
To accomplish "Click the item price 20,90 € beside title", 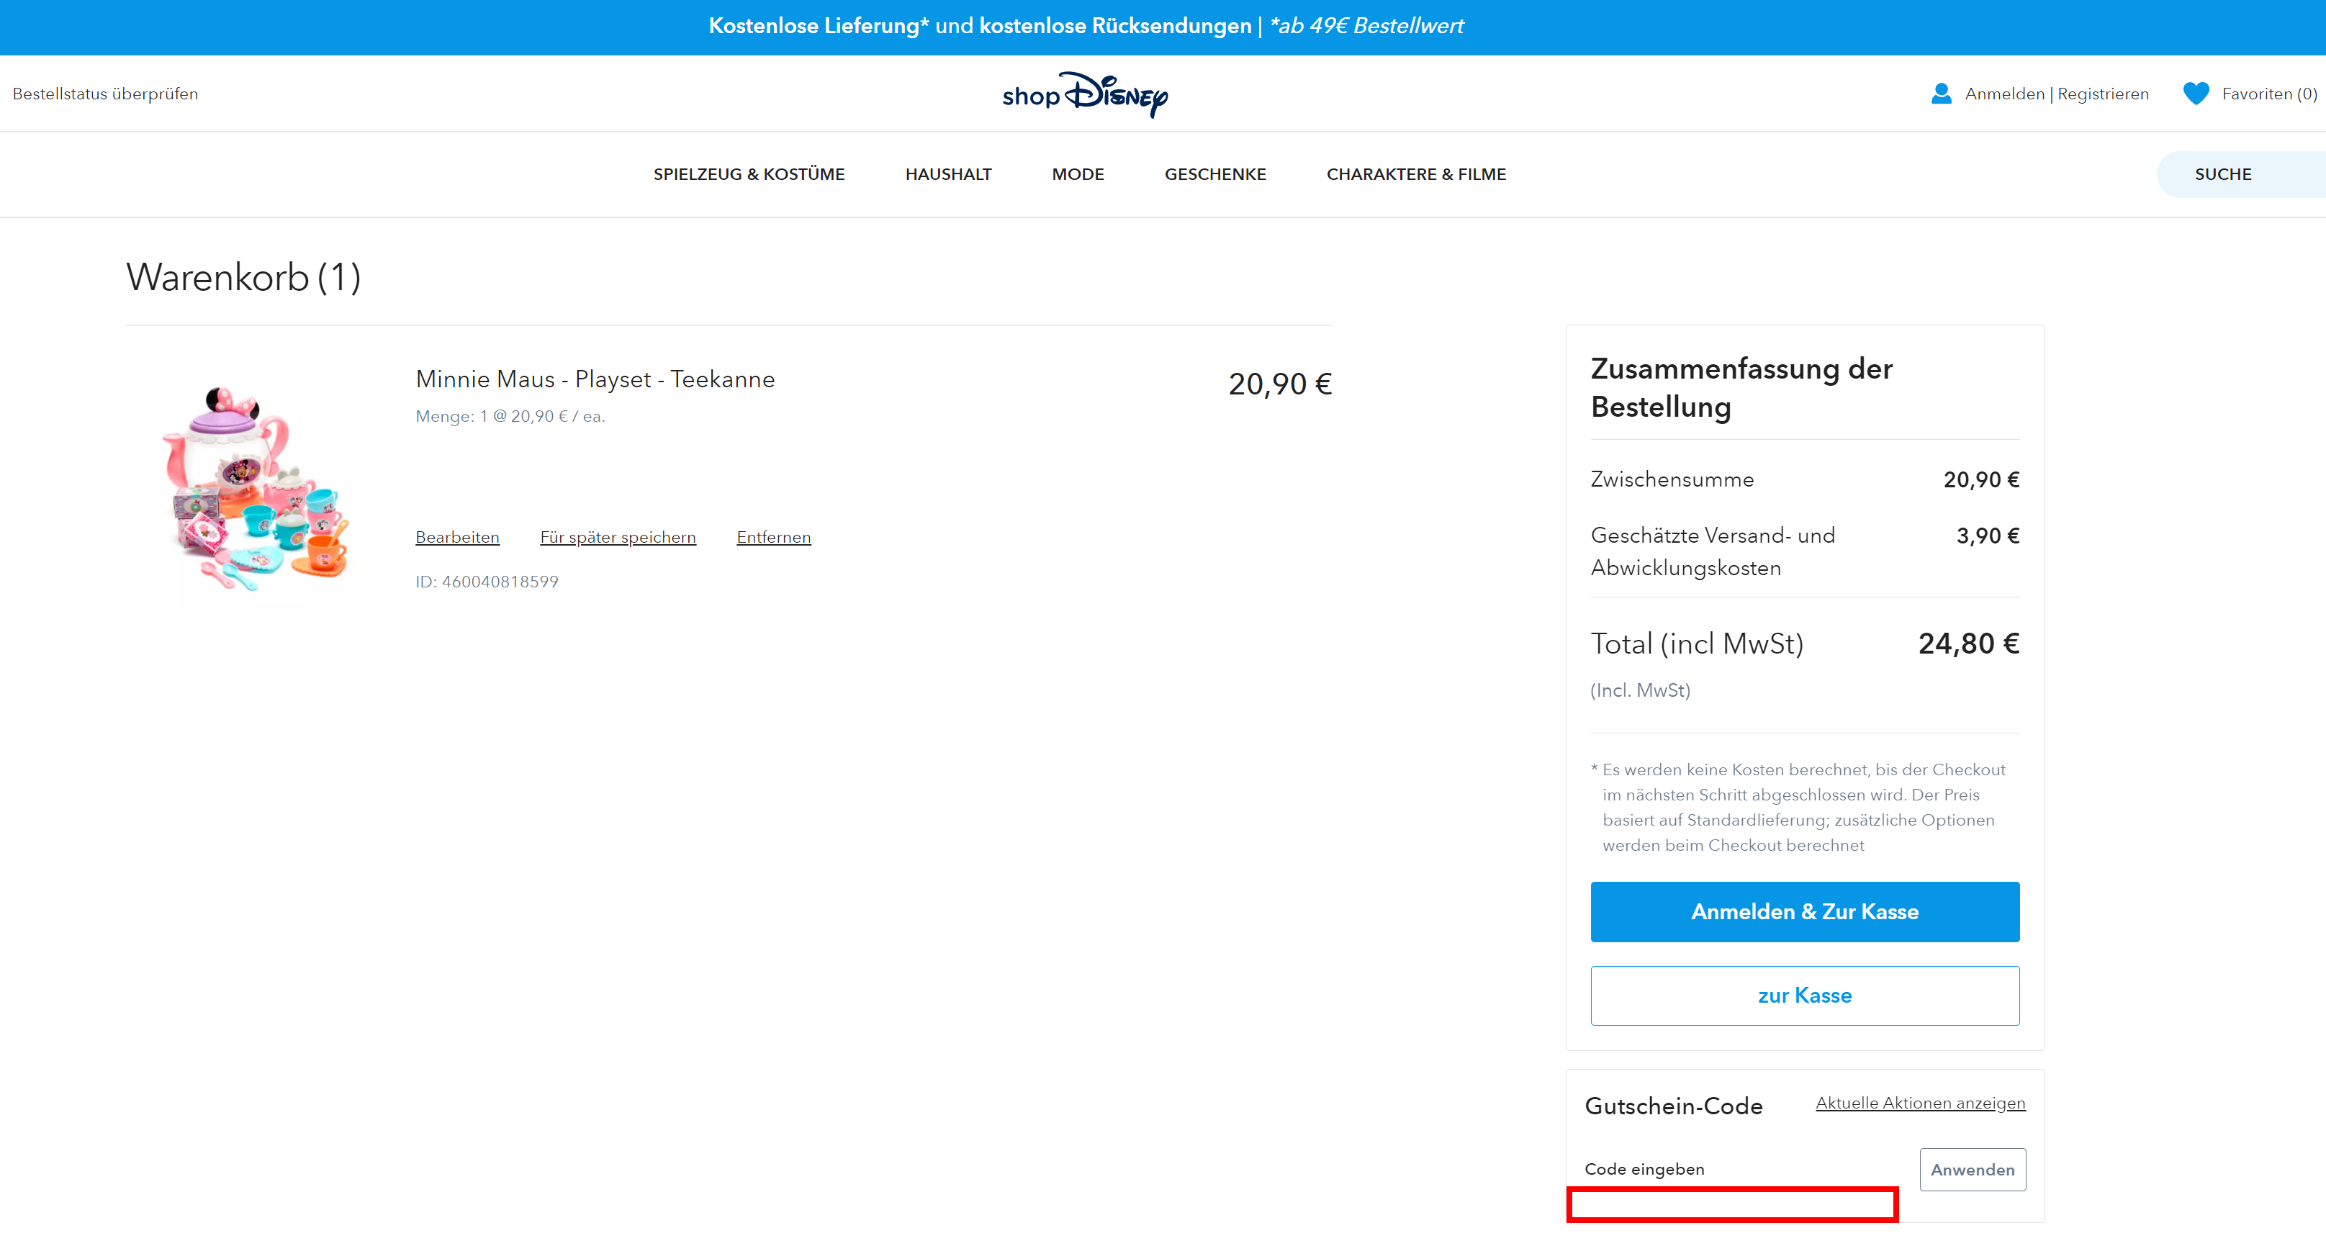I will pyautogui.click(x=1279, y=384).
